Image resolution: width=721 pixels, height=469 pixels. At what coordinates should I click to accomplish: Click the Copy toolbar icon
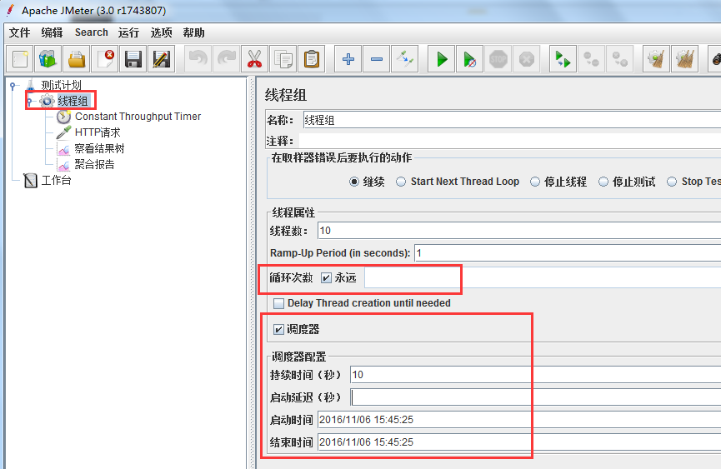[283, 59]
